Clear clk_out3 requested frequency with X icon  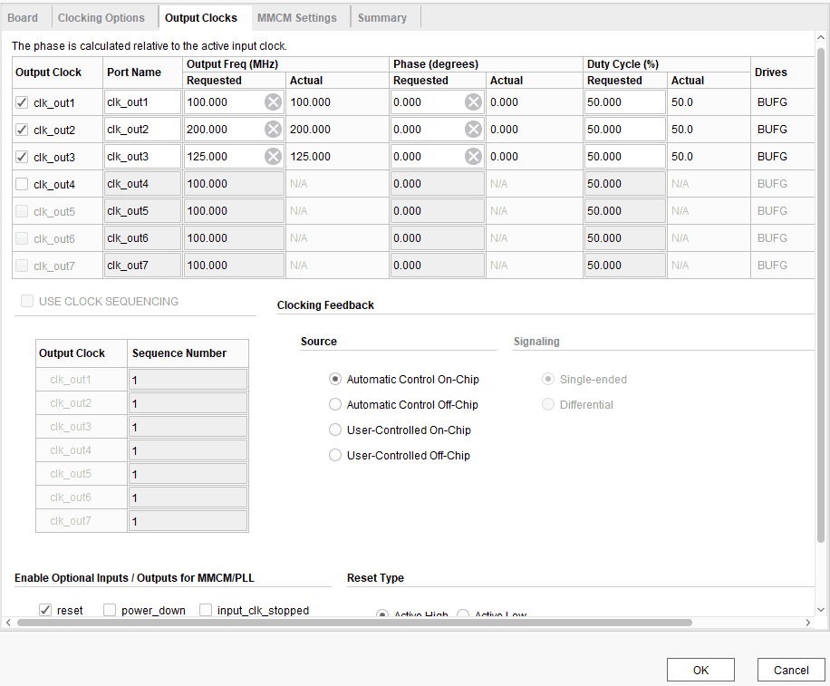tap(273, 157)
